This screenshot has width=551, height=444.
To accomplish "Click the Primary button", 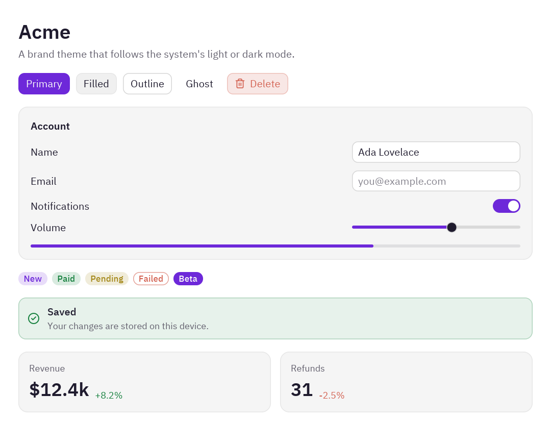I will pyautogui.click(x=44, y=84).
